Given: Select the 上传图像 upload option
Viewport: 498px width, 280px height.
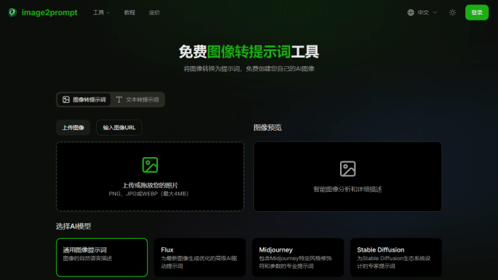Looking at the screenshot, I should 73,127.
